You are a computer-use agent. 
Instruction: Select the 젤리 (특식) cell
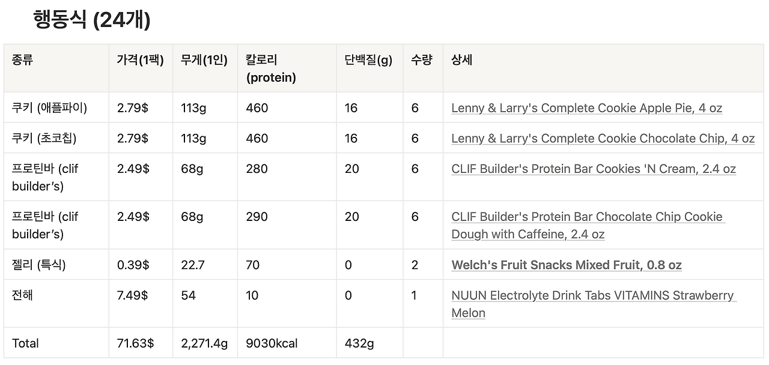click(x=56, y=265)
